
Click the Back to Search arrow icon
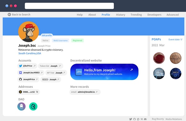[9, 15]
